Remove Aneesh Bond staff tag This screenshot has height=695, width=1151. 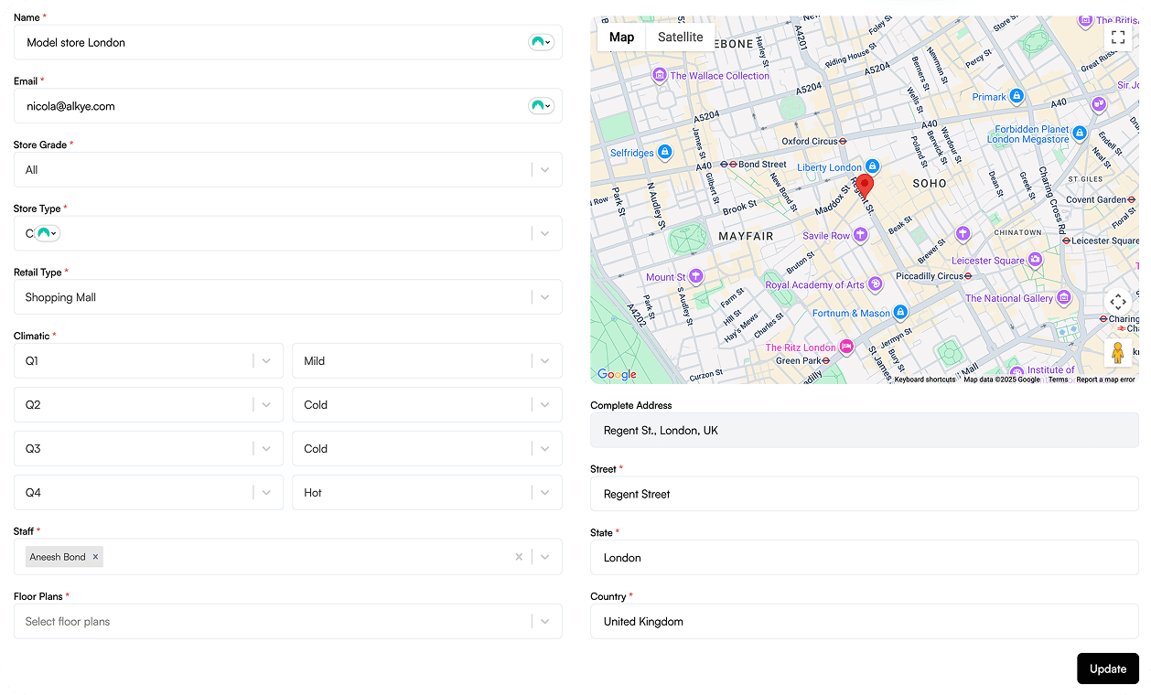coord(95,557)
